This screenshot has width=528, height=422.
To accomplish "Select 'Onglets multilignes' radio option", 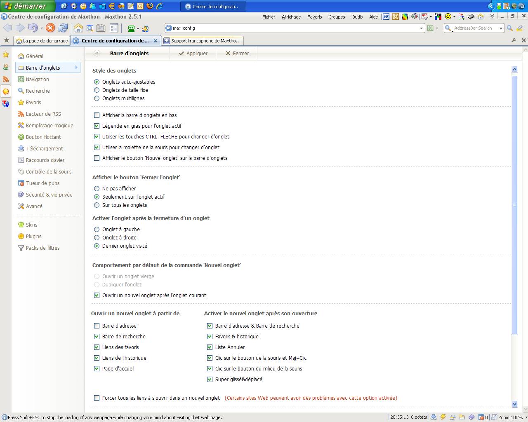I will (x=97, y=98).
